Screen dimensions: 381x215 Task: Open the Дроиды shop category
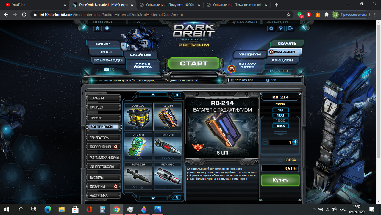tap(103, 107)
